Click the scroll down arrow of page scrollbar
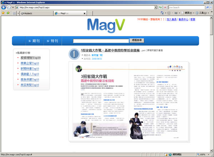The height and width of the screenshot is (157, 214). pos(211,151)
